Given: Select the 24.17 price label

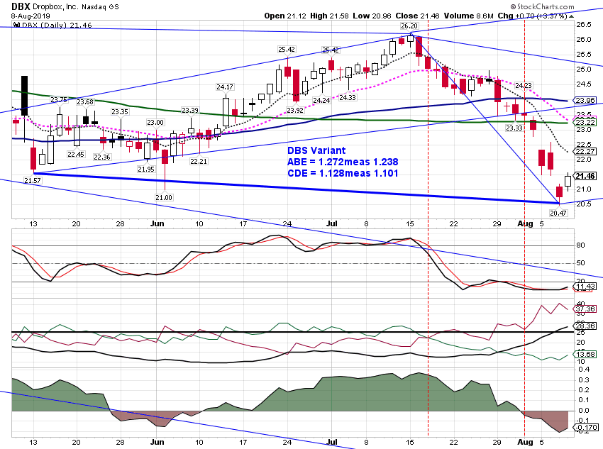Looking at the screenshot, I should click(x=225, y=87).
